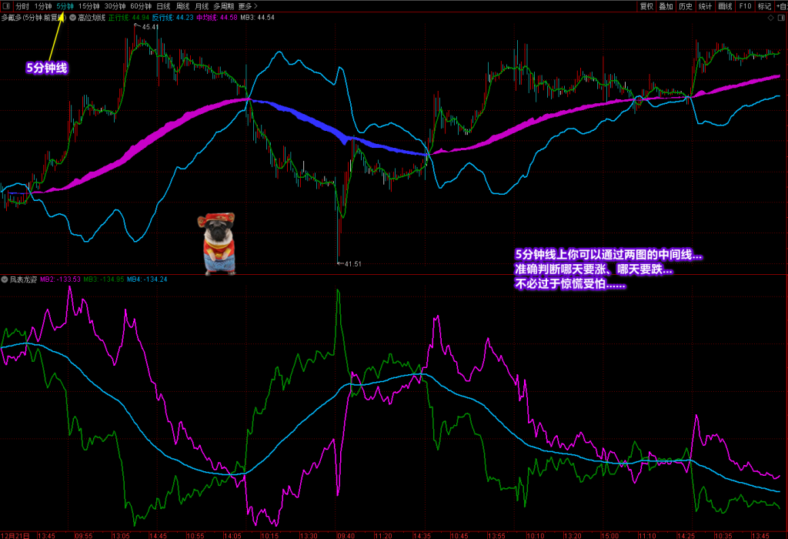This screenshot has width=788, height=539.
Task: Switch to the 60分钟 period tab
Action: point(140,6)
